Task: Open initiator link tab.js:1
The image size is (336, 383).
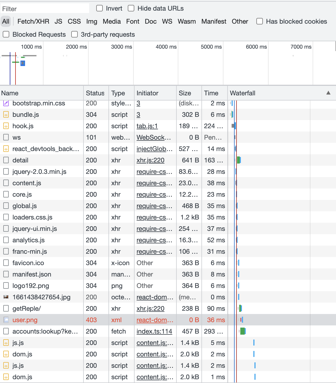Action: (147, 126)
